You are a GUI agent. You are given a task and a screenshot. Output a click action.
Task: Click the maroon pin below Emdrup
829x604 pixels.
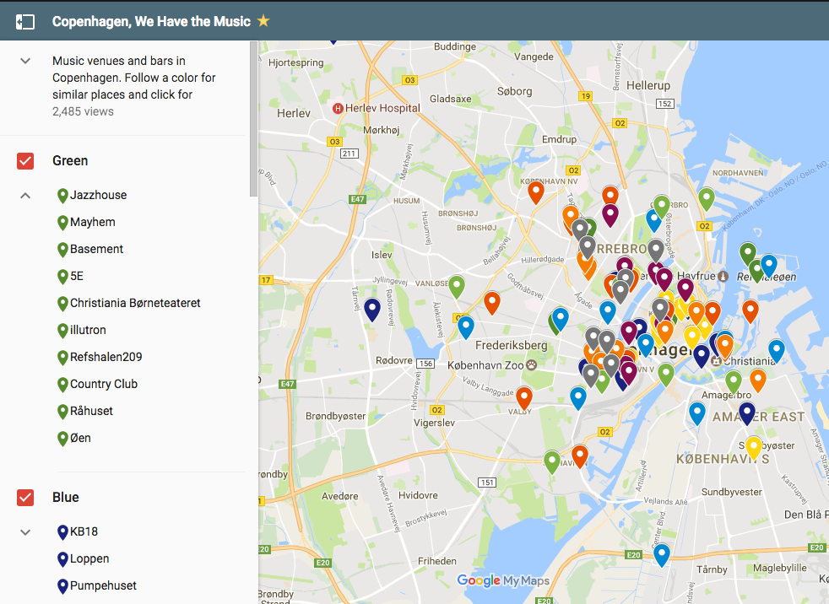coord(610,214)
